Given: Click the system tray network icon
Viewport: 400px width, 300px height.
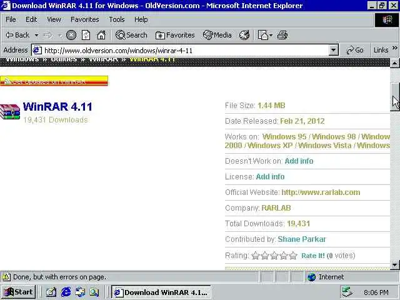Looking at the screenshot, I should (347, 292).
